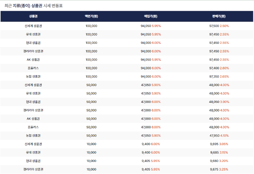Image resolution: width=254 pixels, height=174 pixels.
Task: Select 신세계 상품권 name in the 10,000 row
Action: [x=33, y=144]
